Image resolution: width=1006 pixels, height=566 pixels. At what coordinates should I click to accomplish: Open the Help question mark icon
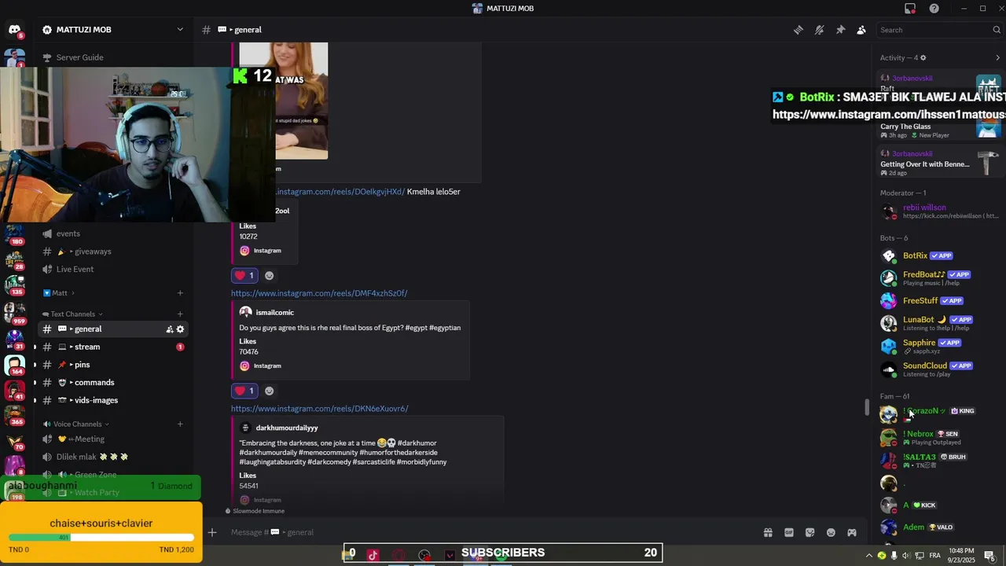pyautogui.click(x=934, y=9)
